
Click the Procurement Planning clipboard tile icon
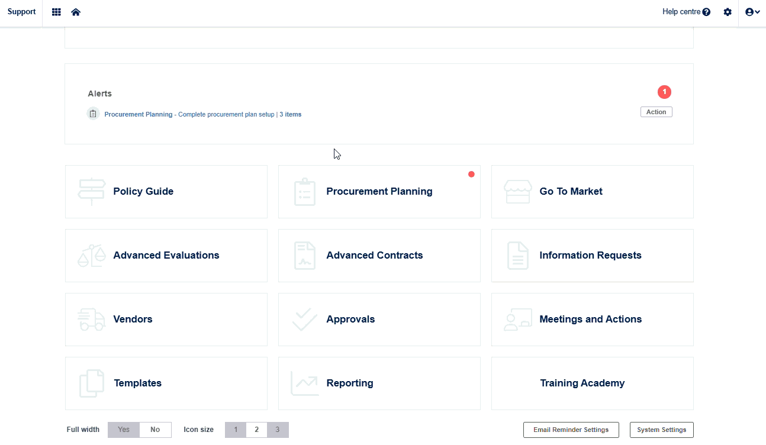coord(305,192)
